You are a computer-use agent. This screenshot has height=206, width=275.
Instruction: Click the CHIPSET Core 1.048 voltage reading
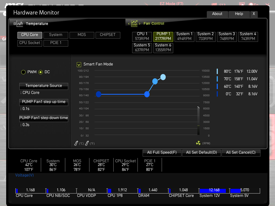coord(183,190)
